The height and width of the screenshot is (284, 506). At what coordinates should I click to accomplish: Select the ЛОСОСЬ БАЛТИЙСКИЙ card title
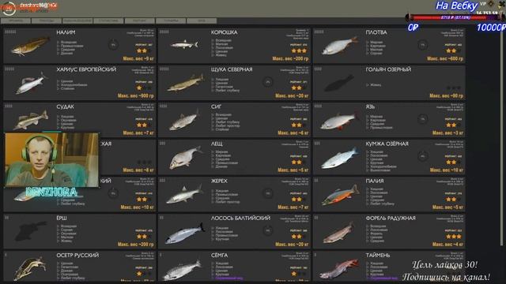[240, 219]
